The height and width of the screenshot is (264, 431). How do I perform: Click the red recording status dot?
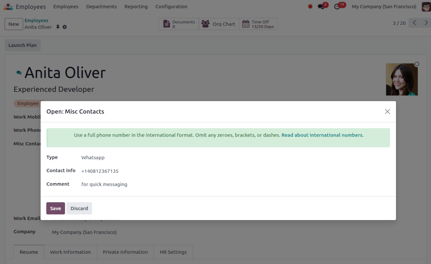click(310, 6)
